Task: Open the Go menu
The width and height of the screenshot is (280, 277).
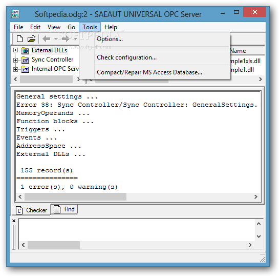Action: pos(71,27)
